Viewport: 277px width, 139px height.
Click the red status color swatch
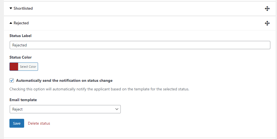[x=14, y=67]
